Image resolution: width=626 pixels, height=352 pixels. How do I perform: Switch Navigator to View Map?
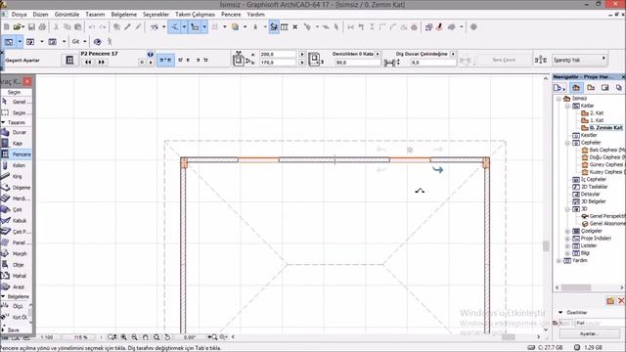pyautogui.click(x=591, y=88)
